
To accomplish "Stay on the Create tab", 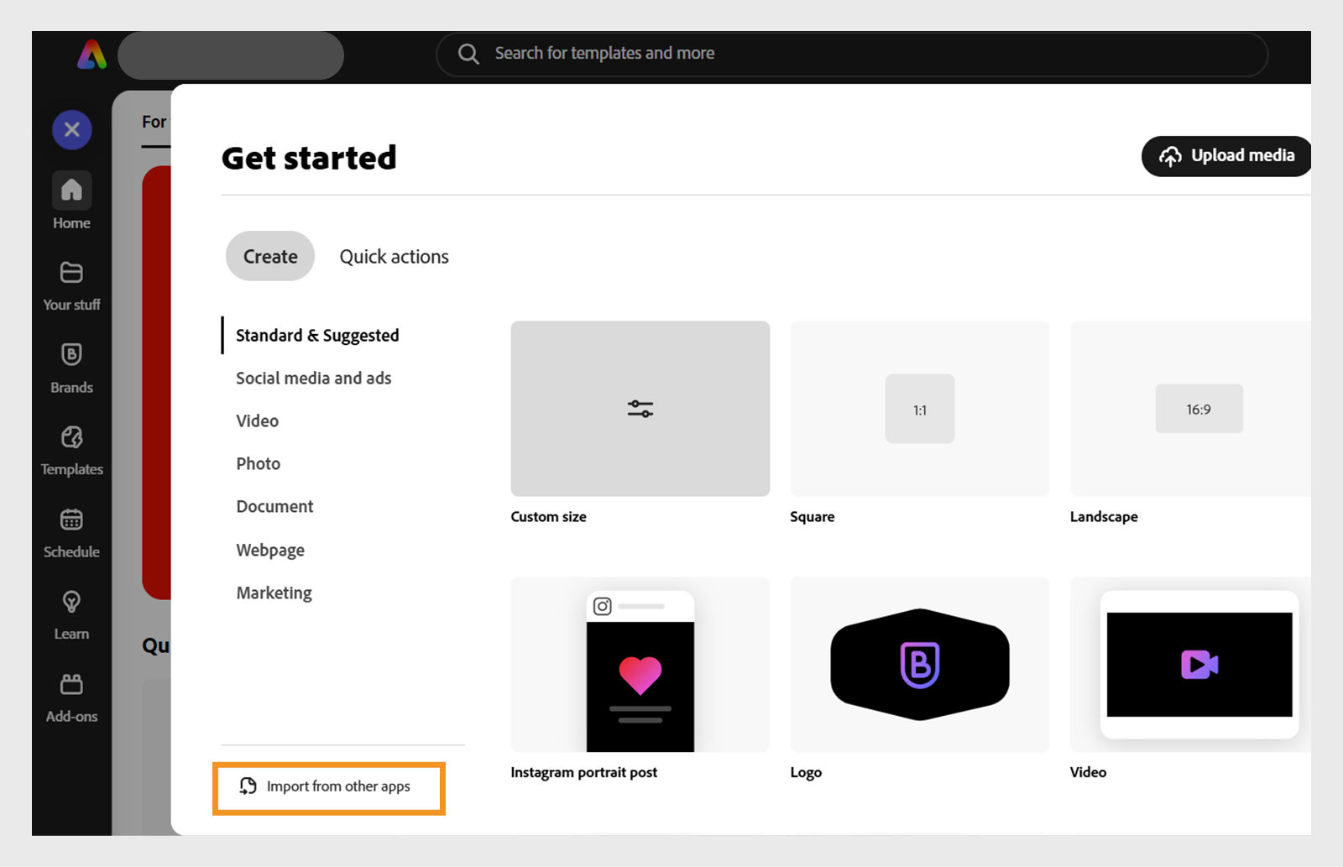I will coord(269,256).
